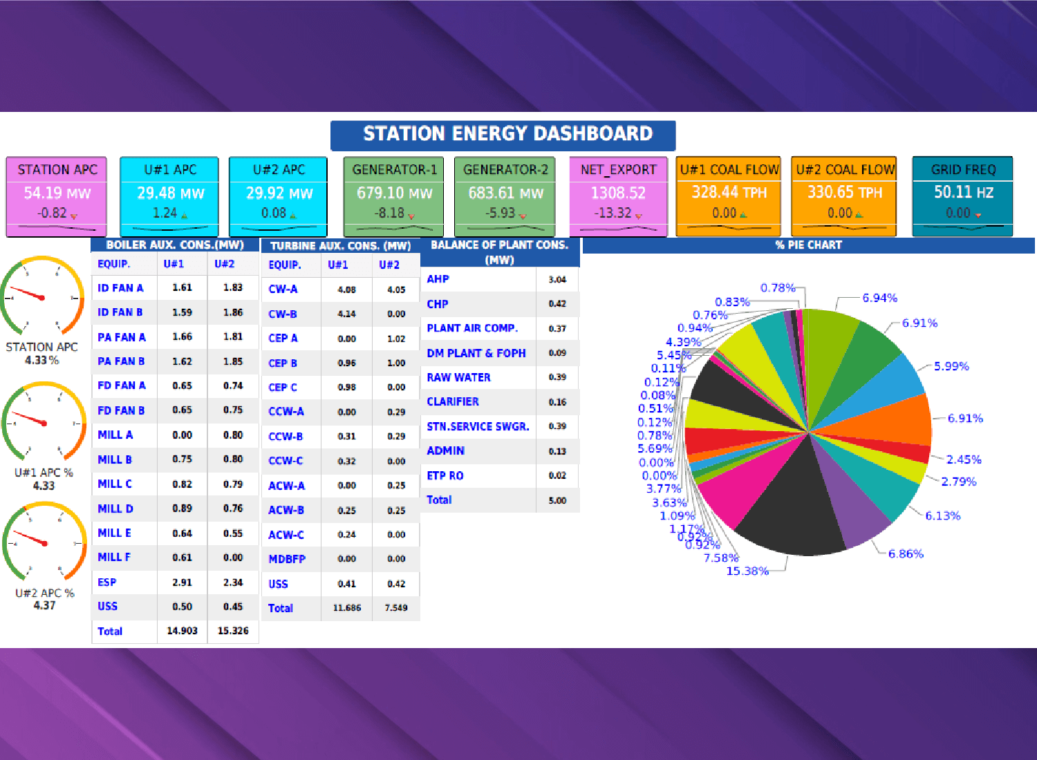1037x760 pixels.
Task: Click green up arrow in U#1 Coal Flow tile
Action: click(x=743, y=215)
